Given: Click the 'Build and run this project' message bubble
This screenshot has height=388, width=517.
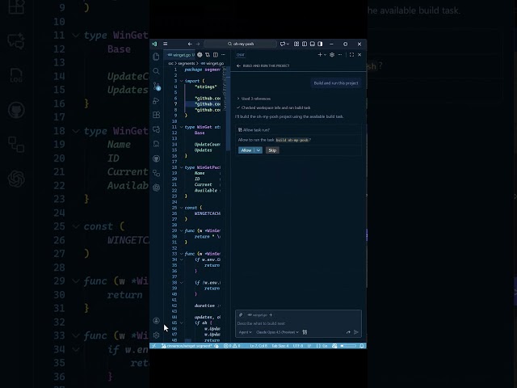Looking at the screenshot, I should (336, 83).
